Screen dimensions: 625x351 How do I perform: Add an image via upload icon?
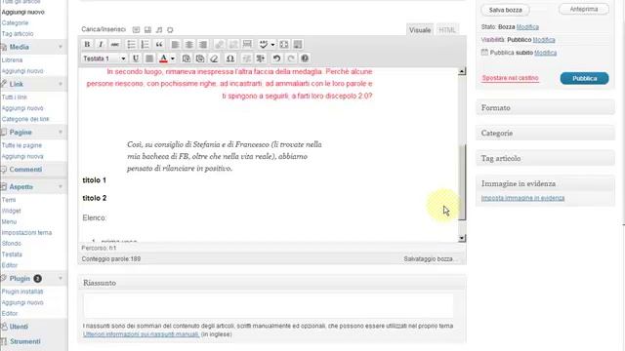tap(136, 30)
